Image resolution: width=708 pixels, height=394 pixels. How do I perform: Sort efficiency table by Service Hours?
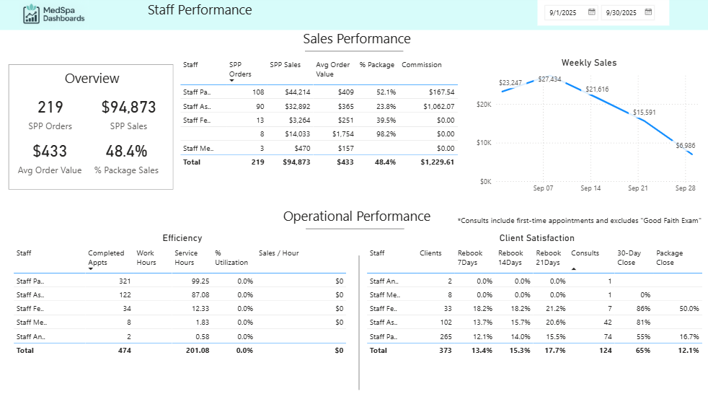pos(185,258)
